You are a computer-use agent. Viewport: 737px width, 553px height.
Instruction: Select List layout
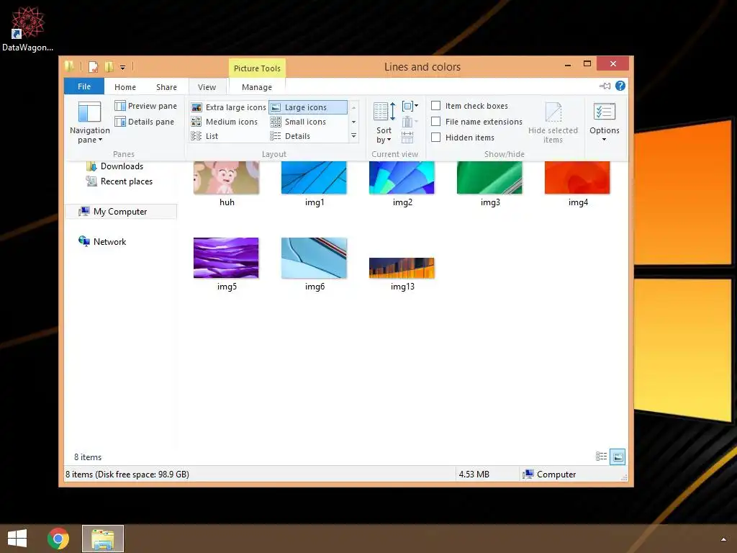click(204, 136)
